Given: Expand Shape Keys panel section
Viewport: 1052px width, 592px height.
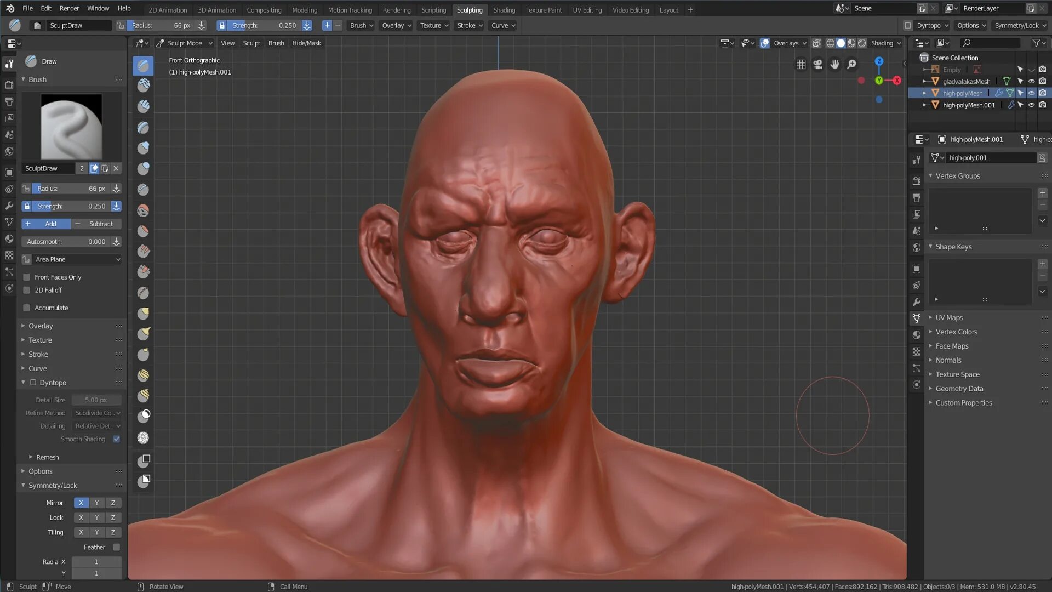Looking at the screenshot, I should [954, 247].
